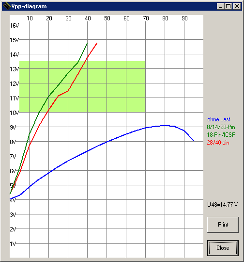Click the '9V' axis label
This screenshot has width=244, height=262.
(13, 128)
